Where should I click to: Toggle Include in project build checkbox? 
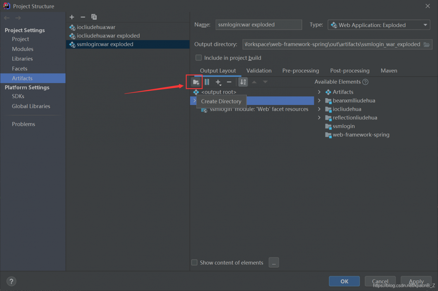pos(198,58)
